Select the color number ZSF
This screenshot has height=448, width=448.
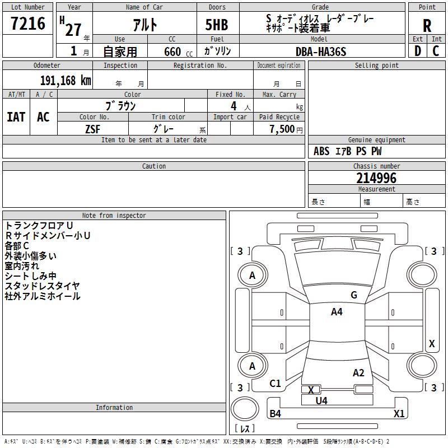click(x=92, y=129)
